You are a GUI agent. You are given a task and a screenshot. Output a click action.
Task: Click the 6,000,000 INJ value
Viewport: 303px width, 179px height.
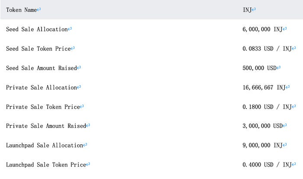[262, 29]
